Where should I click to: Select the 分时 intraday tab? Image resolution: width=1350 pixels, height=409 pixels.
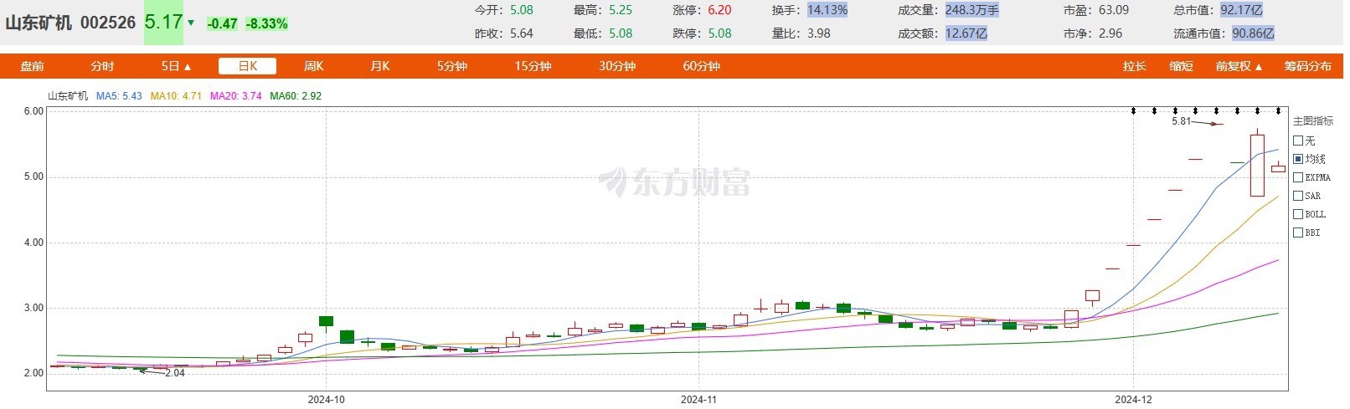(x=102, y=66)
